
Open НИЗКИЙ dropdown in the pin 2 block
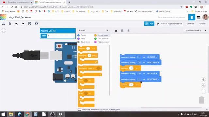pyautogui.click(x=152, y=74)
